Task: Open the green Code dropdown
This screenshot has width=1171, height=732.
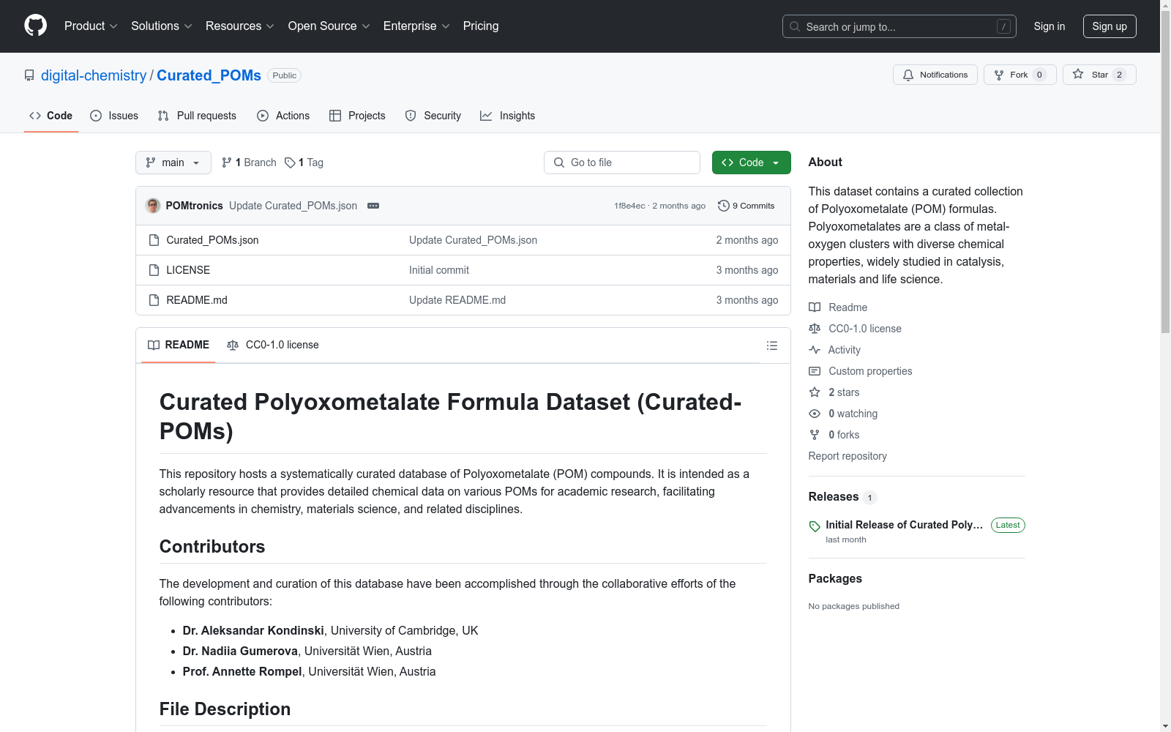Action: 751,163
